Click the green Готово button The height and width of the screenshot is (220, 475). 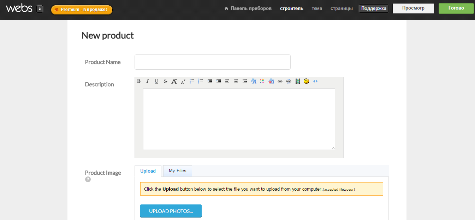click(456, 8)
